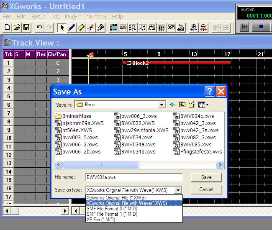The height and width of the screenshot is (230, 272).
Task: Click the Save As help question button
Action: [210, 91]
